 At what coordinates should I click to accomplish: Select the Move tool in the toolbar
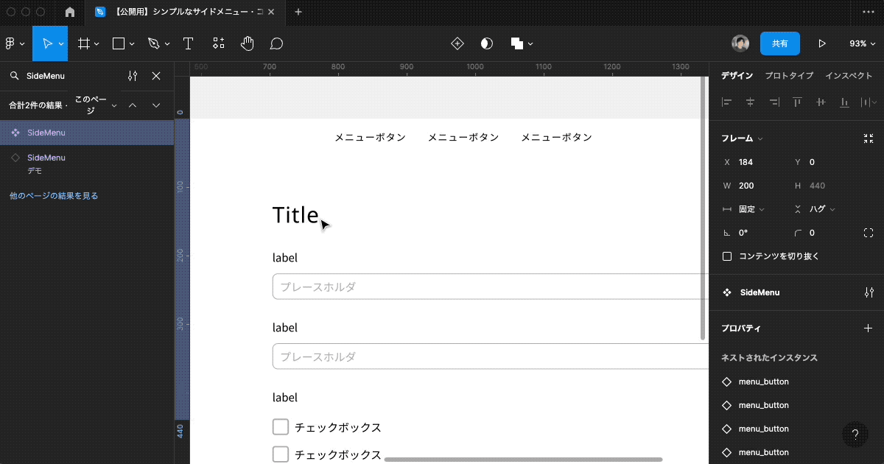coord(49,43)
